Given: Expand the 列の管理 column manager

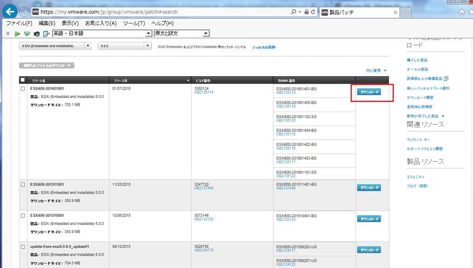Looking at the screenshot, I should [x=376, y=70].
